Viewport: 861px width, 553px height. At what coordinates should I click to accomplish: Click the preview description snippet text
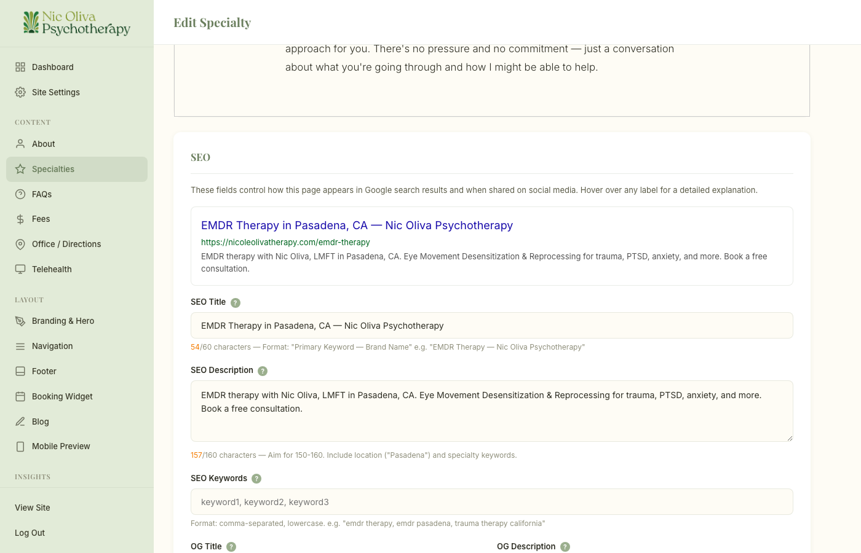click(484, 262)
